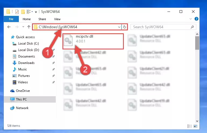Switch to the Share ribbon tab
The height and width of the screenshot is (133, 207).
42,19
